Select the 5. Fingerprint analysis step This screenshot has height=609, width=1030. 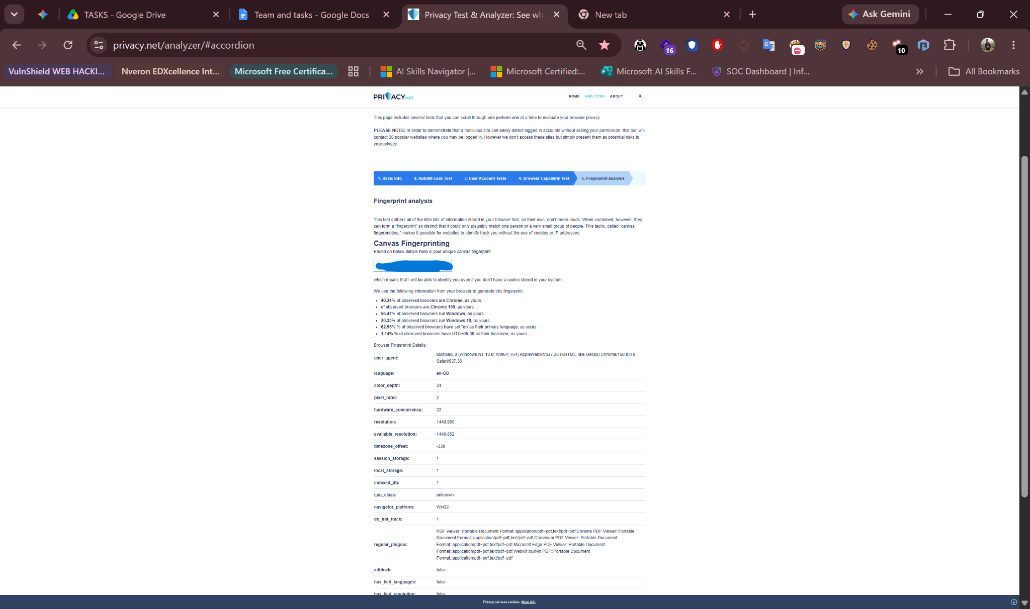coord(603,178)
